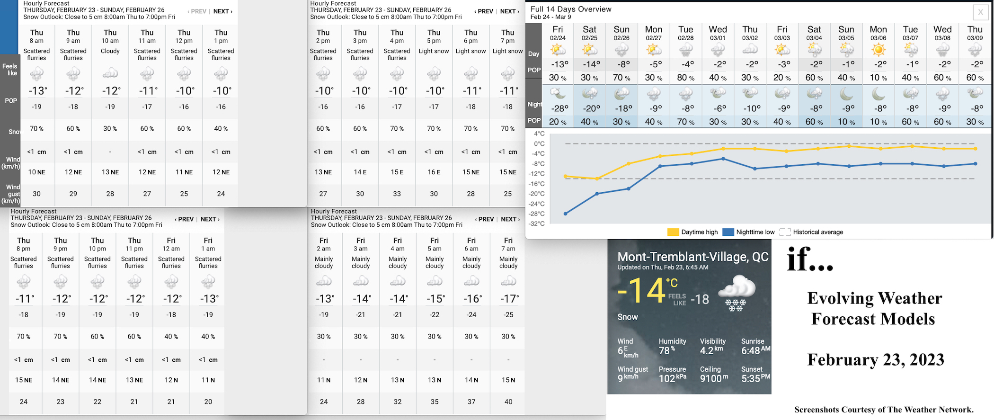Click the Thu 9 pm scattered flurries icon
Image resolution: width=994 pixels, height=420 pixels.
[61, 282]
